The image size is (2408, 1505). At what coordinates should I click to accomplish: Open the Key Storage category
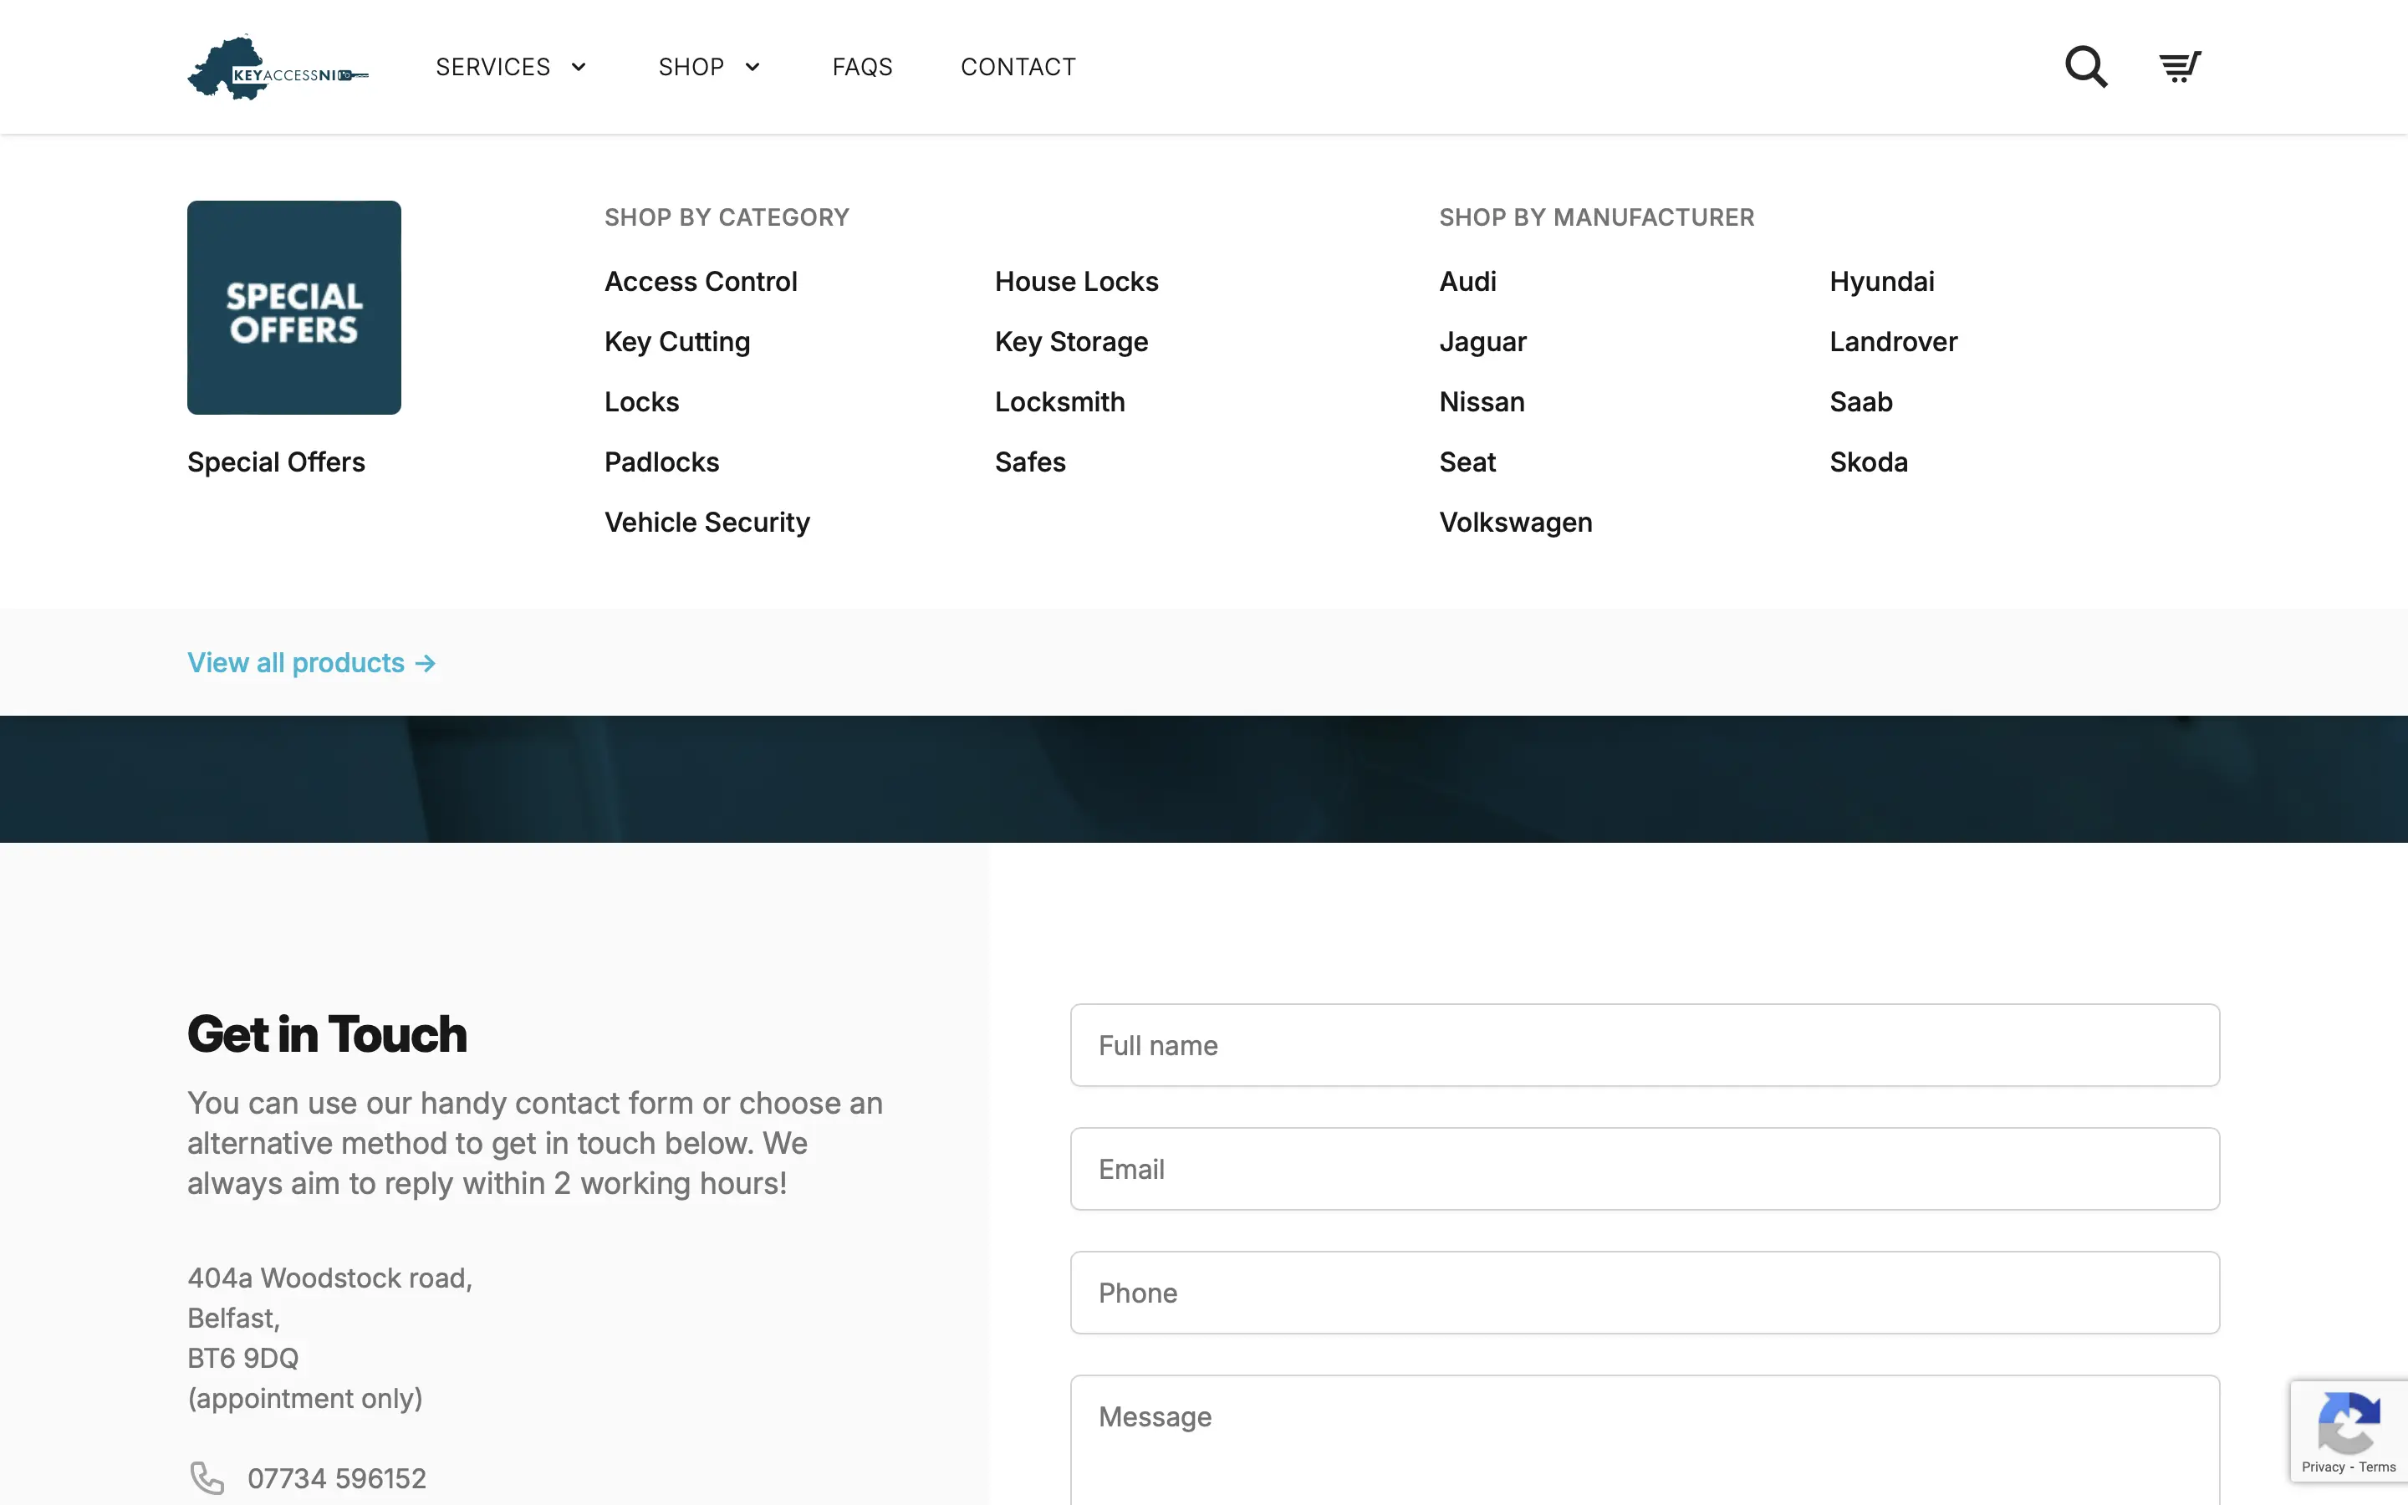click(1071, 341)
